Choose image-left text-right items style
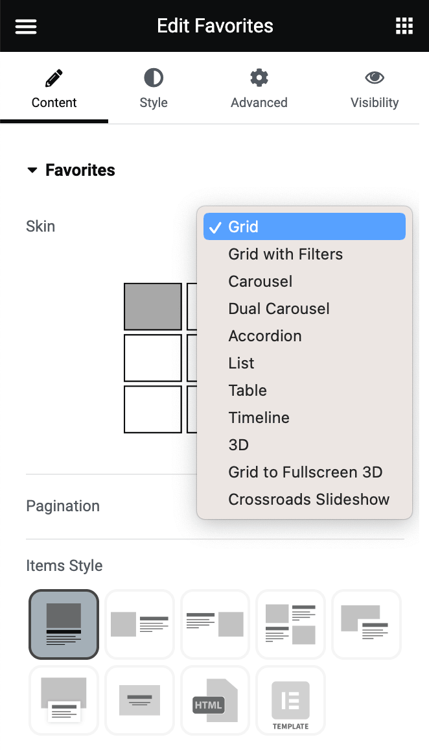Viewport: 429px width, 750px height. pyautogui.click(x=139, y=624)
